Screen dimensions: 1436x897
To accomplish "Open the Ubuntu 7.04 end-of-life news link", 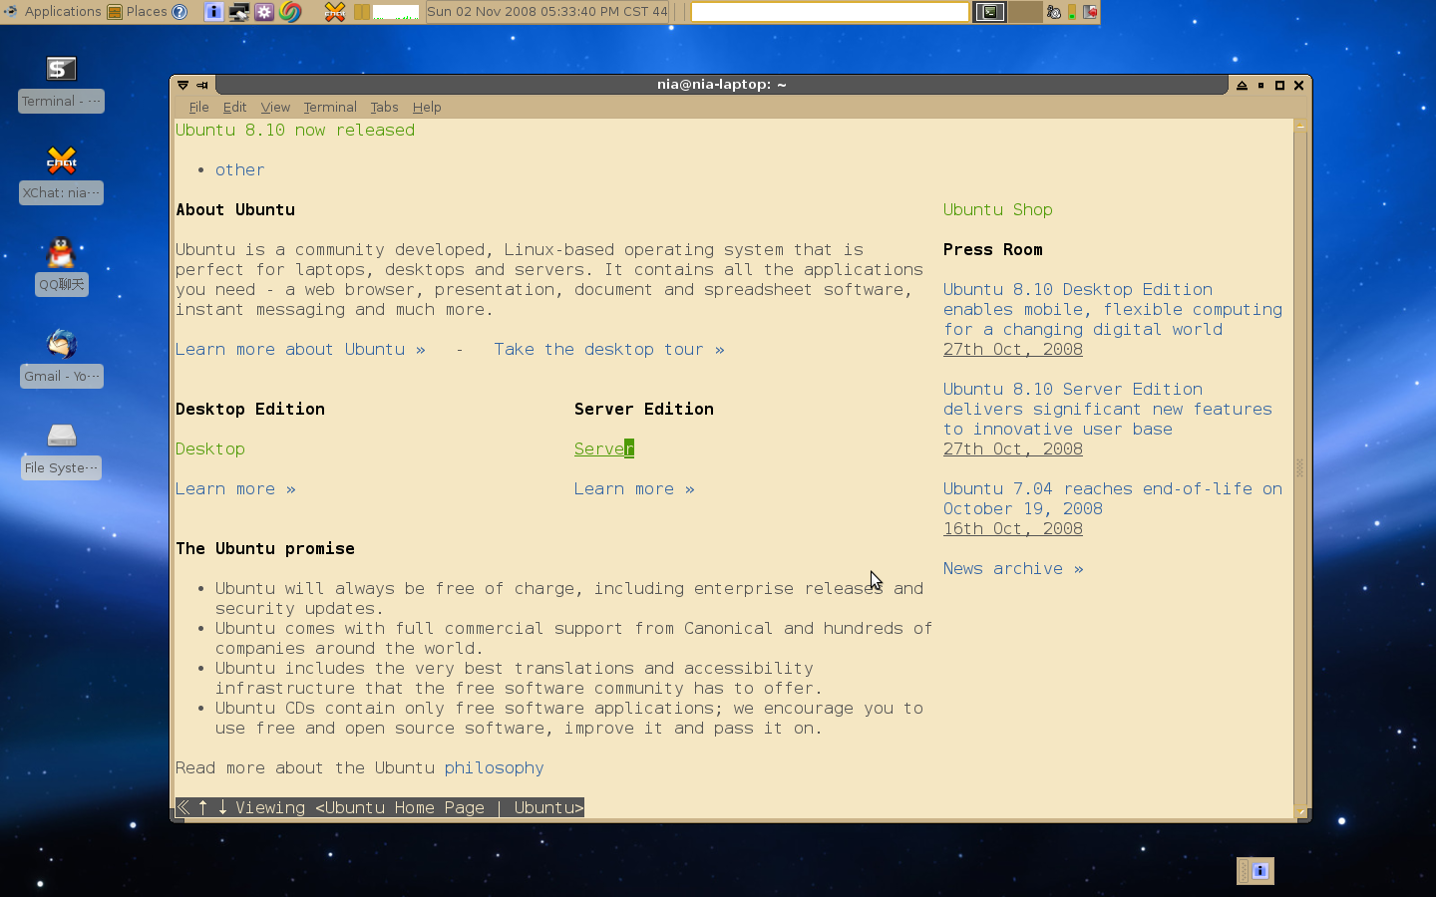I will (1113, 498).
